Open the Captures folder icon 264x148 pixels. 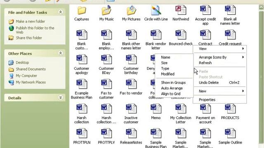pos(82,11)
